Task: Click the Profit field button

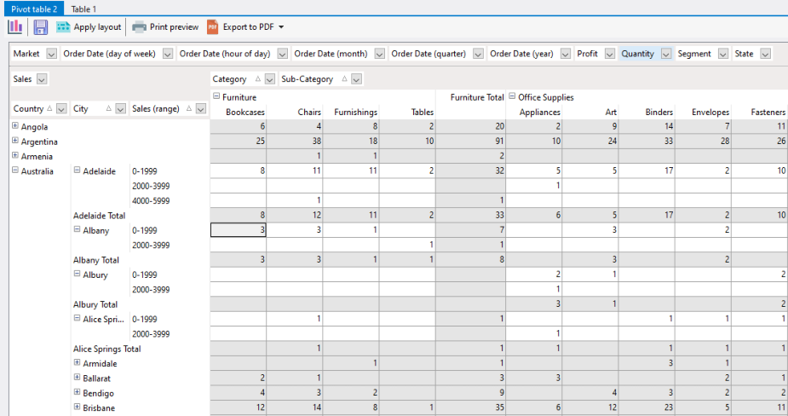Action: (587, 54)
